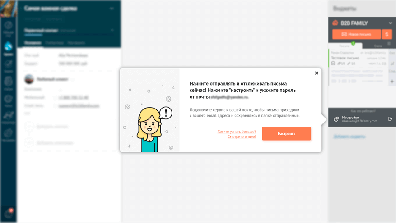This screenshot has width=396, height=223.
Task: Open the Основное tab in deal card
Action: pyautogui.click(x=33, y=43)
